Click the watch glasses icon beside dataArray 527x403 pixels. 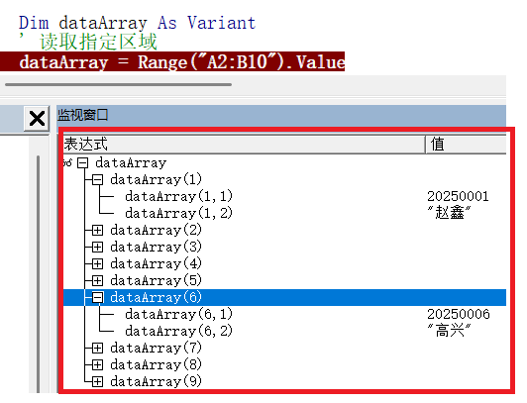pyautogui.click(x=67, y=163)
